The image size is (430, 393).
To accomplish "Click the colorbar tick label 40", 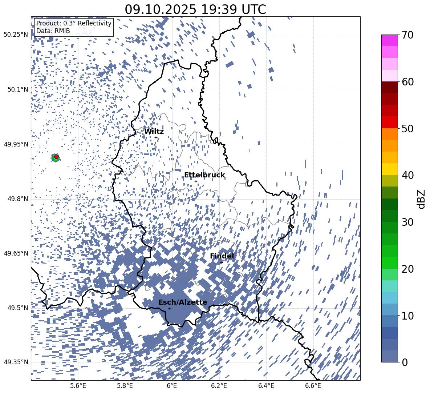I will click(x=407, y=175).
